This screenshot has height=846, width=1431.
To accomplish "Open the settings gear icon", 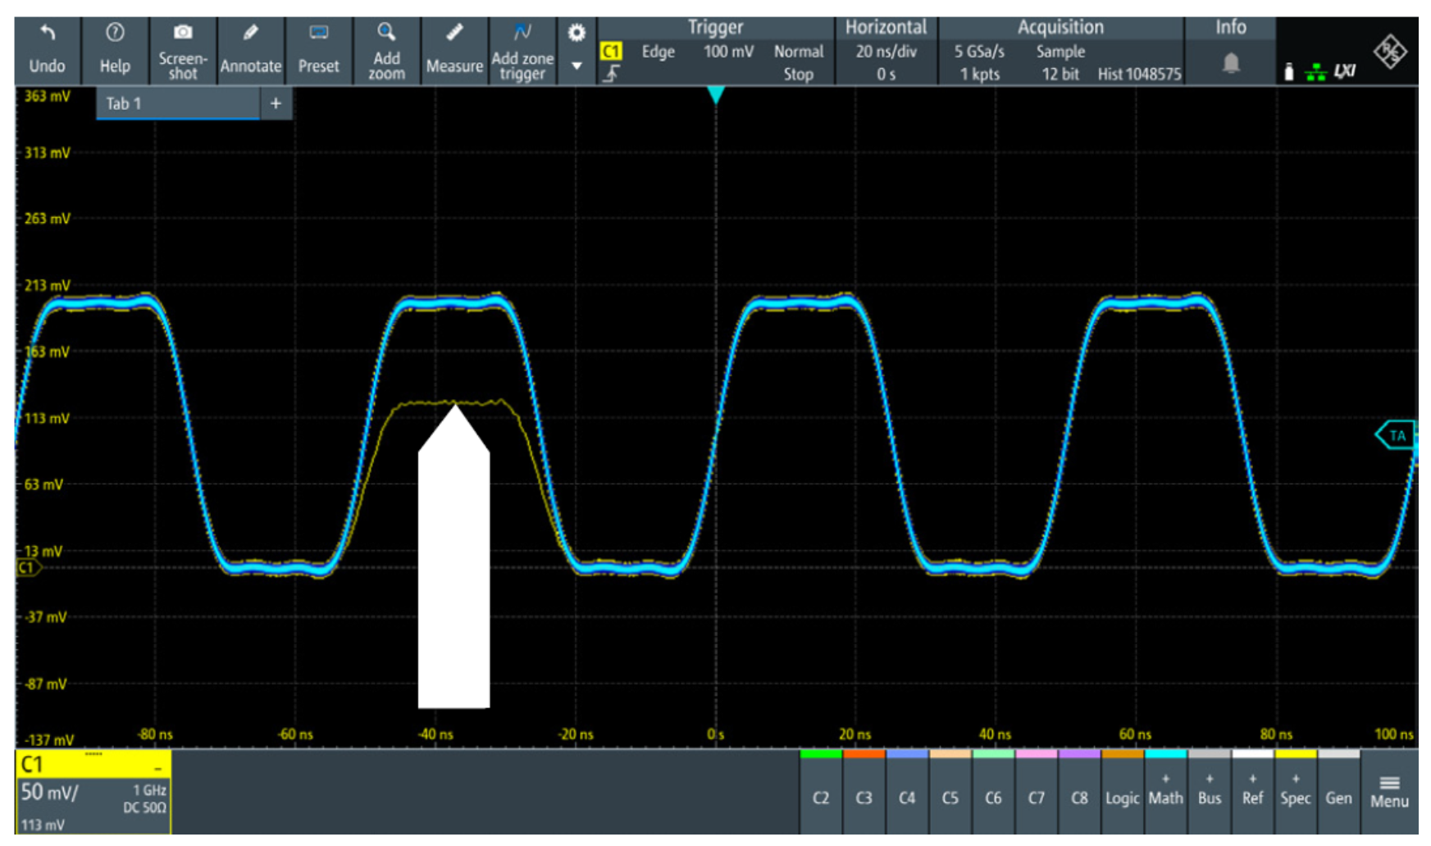I will click(x=577, y=33).
